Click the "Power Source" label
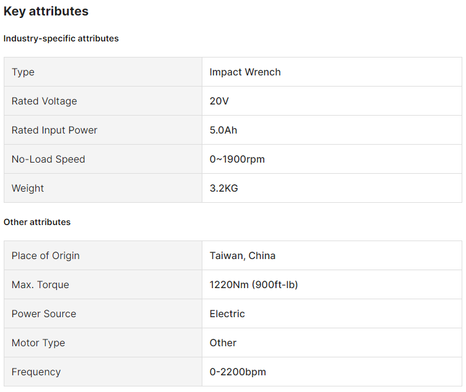466x392 pixels. tap(43, 313)
